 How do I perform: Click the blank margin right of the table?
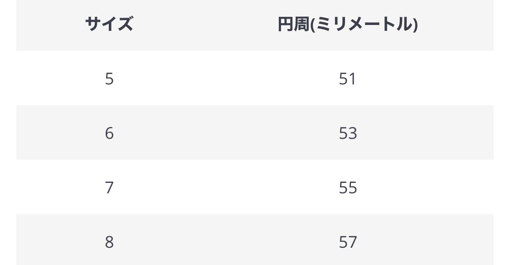pos(502,136)
